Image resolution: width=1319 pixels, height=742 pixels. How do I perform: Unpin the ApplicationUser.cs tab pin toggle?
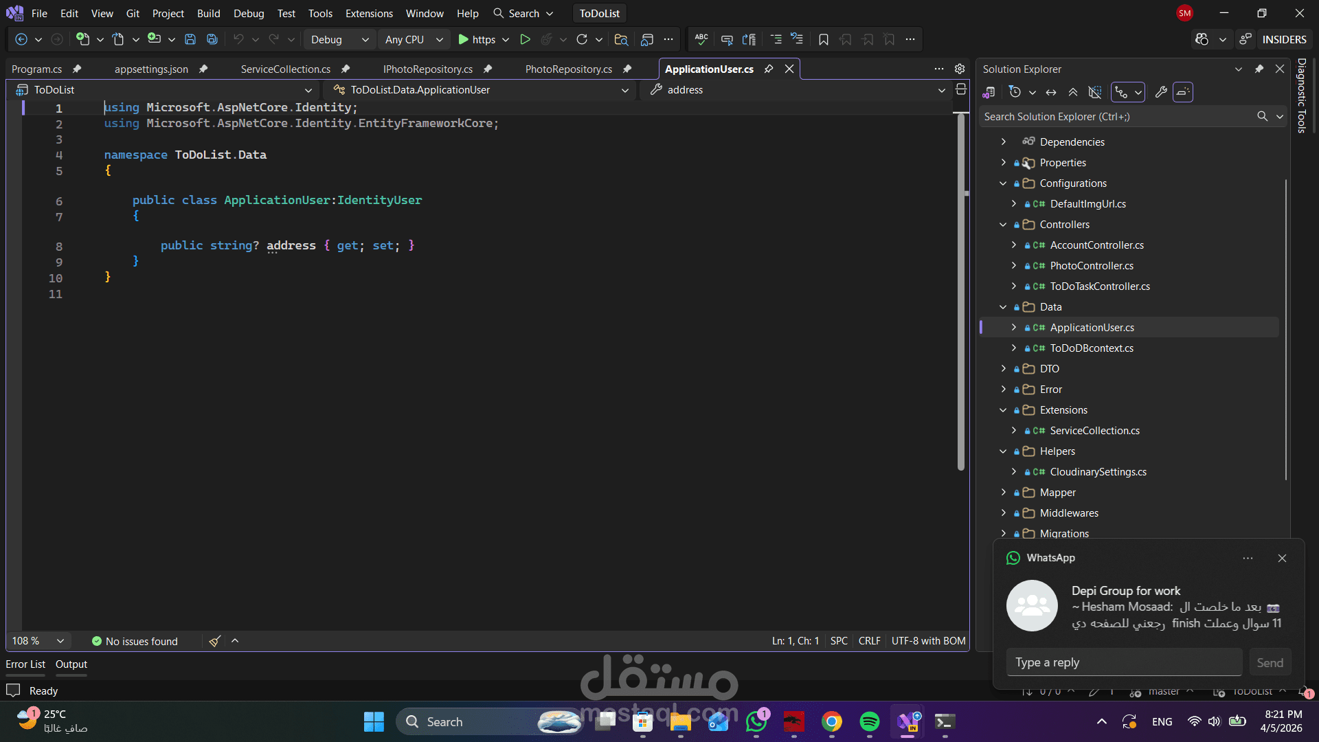tap(769, 69)
